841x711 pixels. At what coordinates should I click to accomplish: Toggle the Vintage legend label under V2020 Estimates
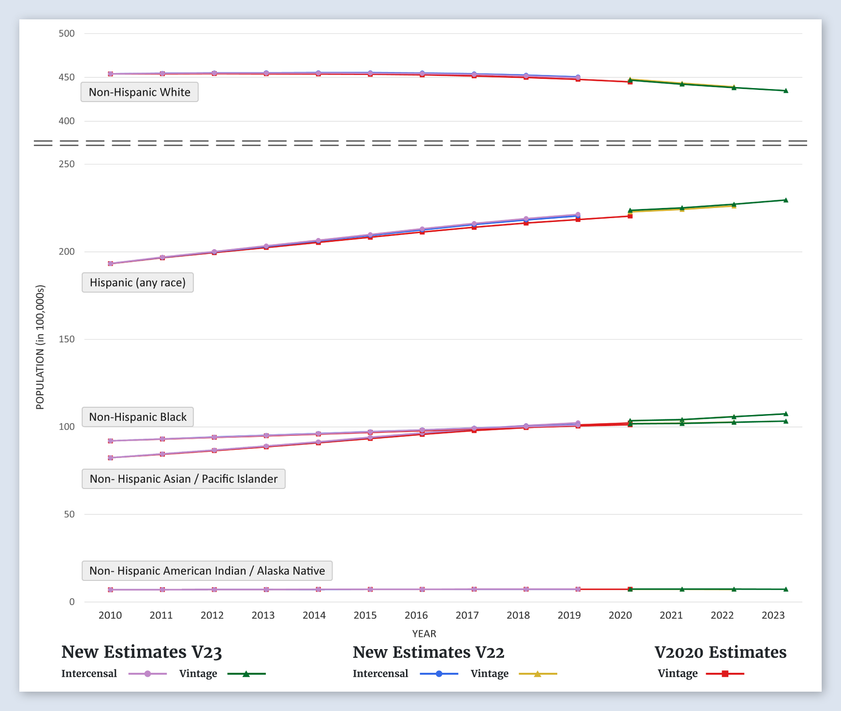pos(677,674)
